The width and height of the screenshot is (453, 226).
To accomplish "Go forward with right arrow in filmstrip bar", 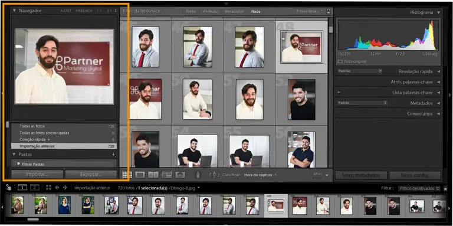I will [x=65, y=188].
